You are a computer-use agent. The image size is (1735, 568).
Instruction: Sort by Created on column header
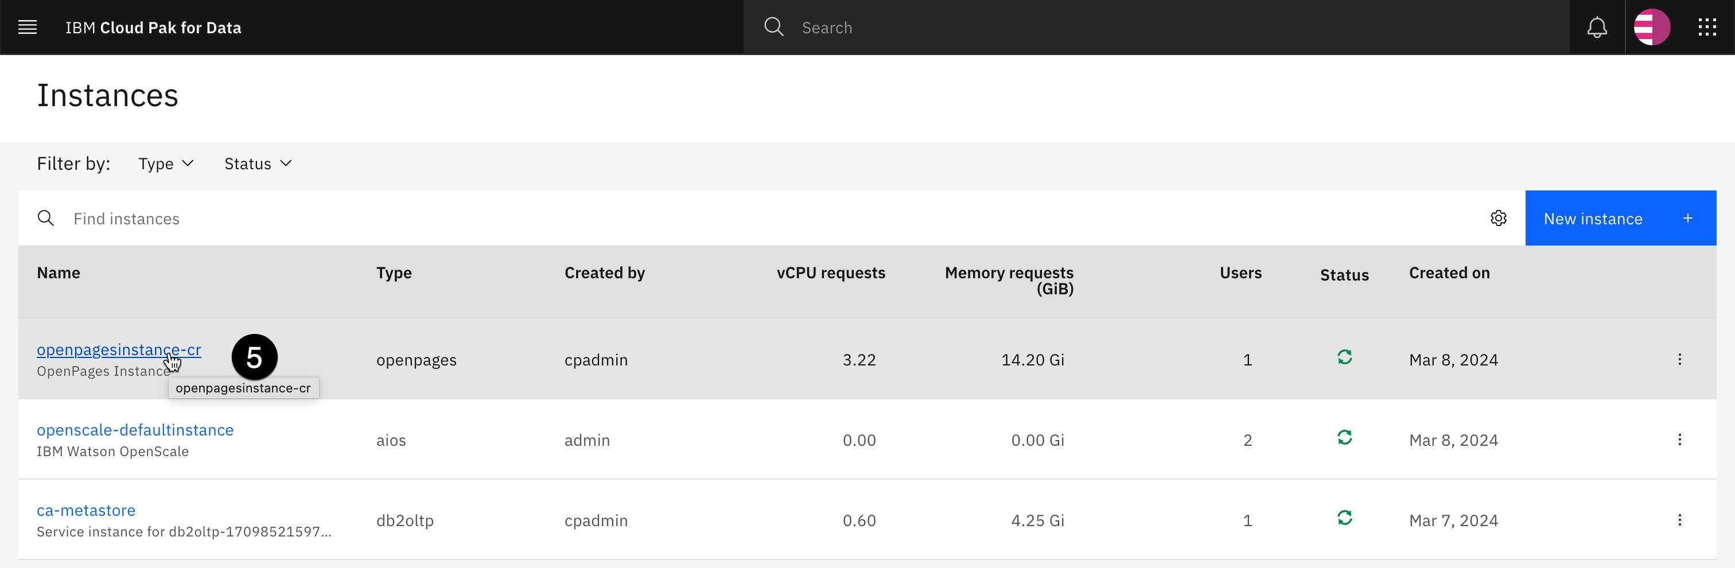1449,273
